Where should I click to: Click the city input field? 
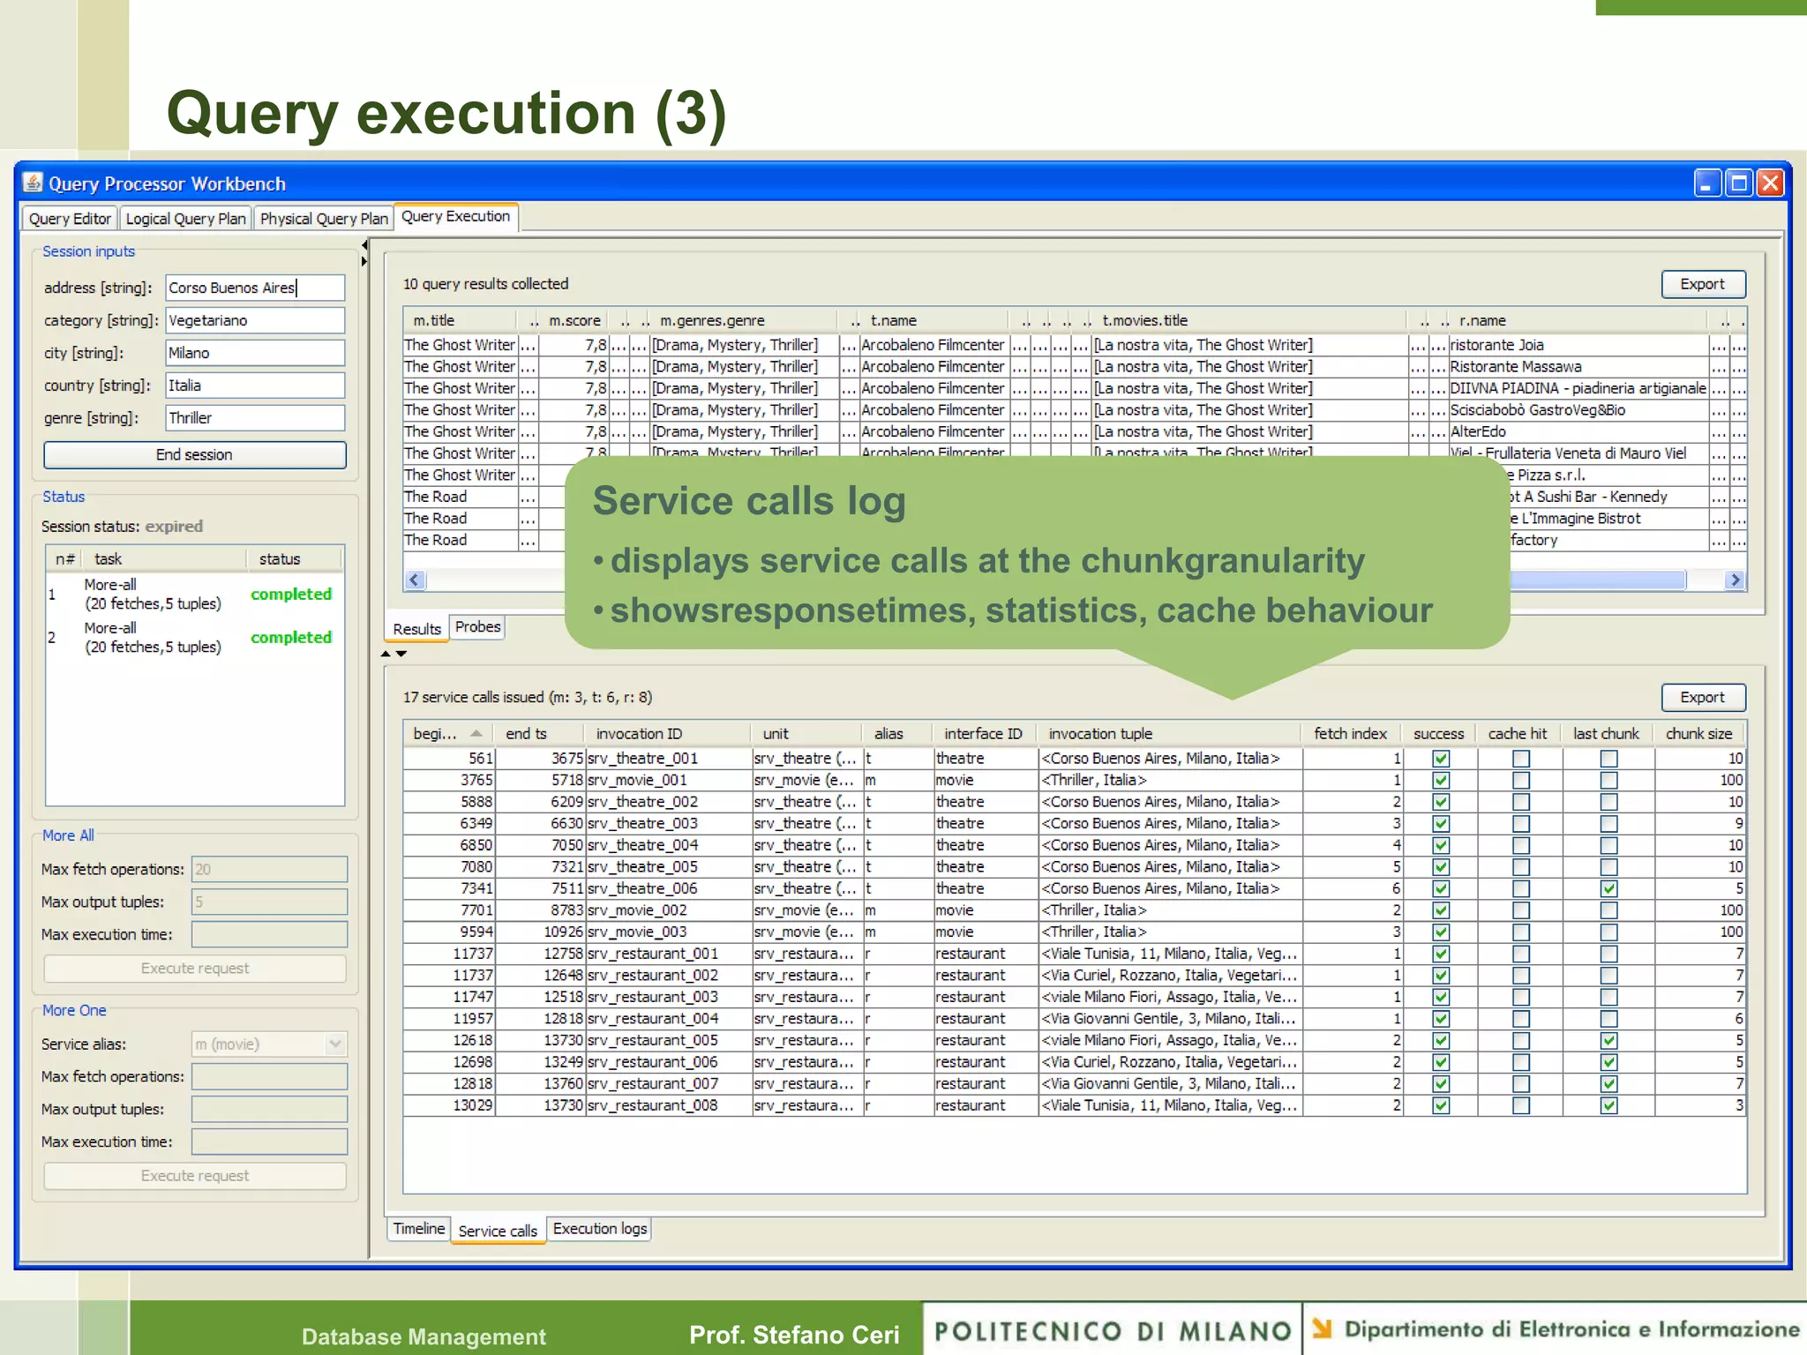(x=255, y=353)
